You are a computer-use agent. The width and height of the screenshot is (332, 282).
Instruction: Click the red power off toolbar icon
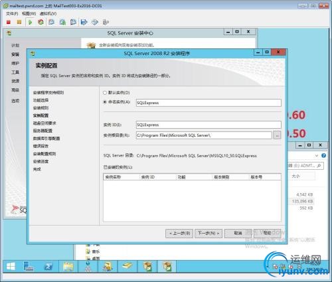click(x=9, y=22)
